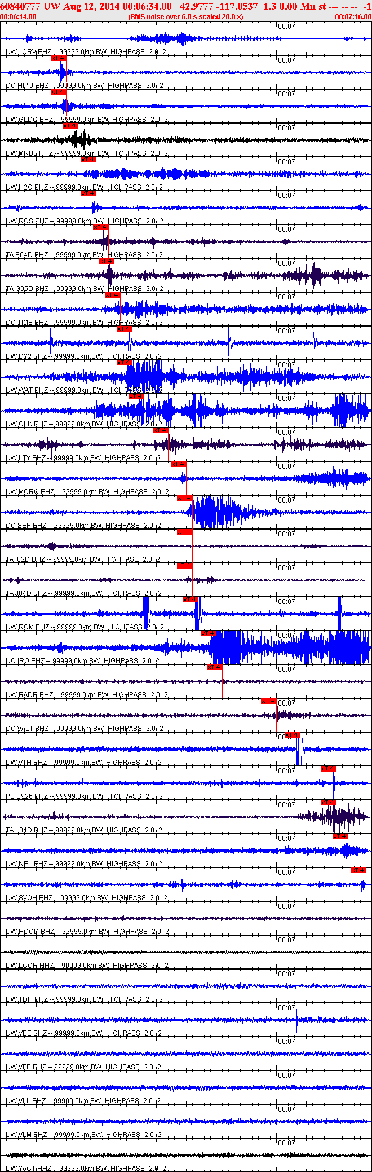Select the start time 00:06:14.00 label

(x=19, y=17)
